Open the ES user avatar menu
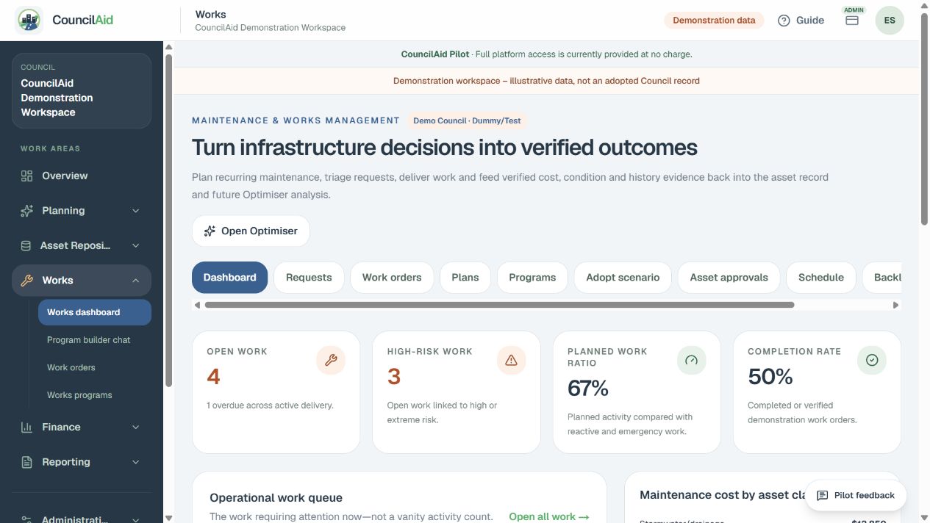930x523 pixels. pyautogui.click(x=889, y=21)
